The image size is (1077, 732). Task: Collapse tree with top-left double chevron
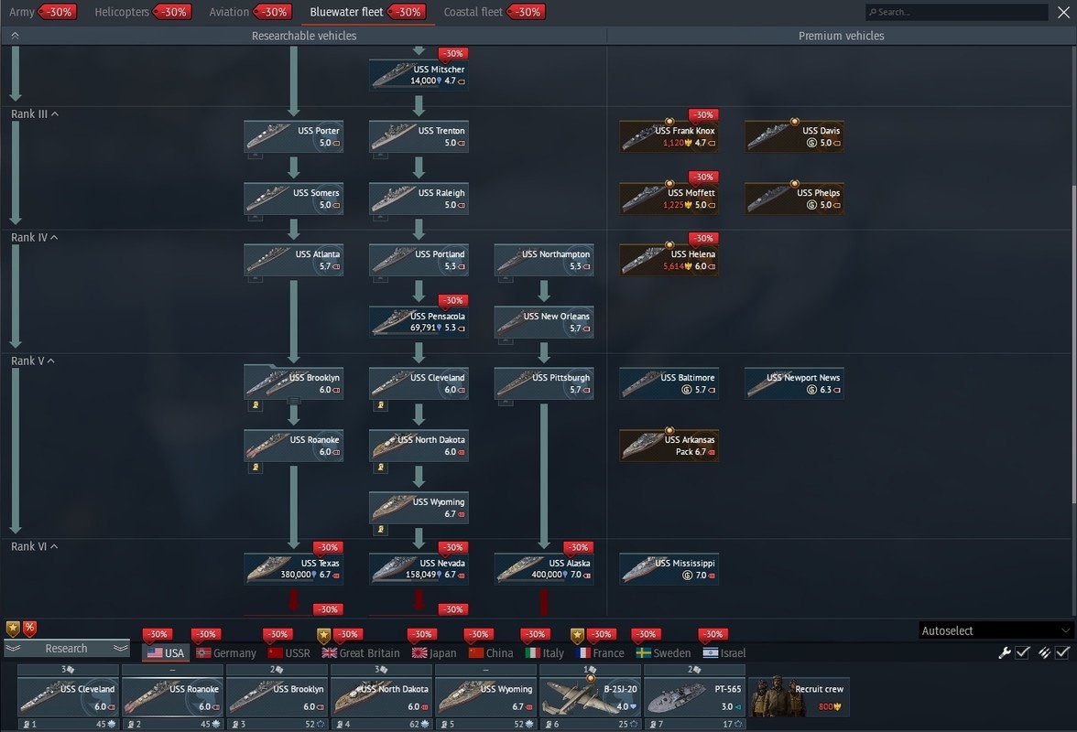(x=15, y=36)
